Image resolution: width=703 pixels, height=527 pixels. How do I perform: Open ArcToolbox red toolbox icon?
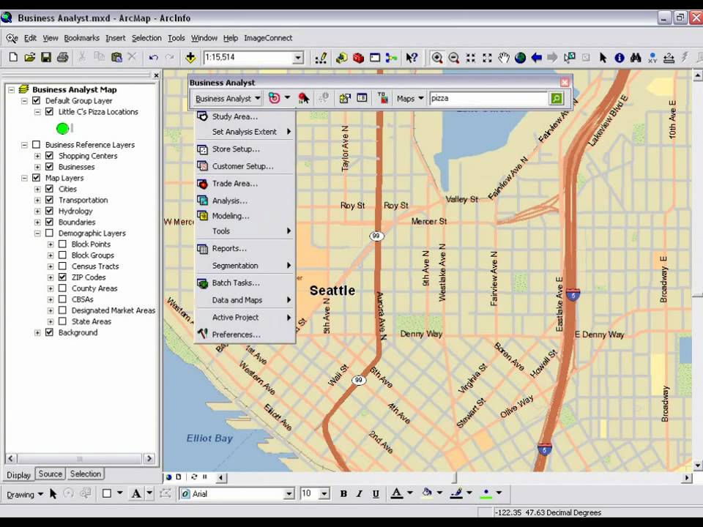pos(358,58)
